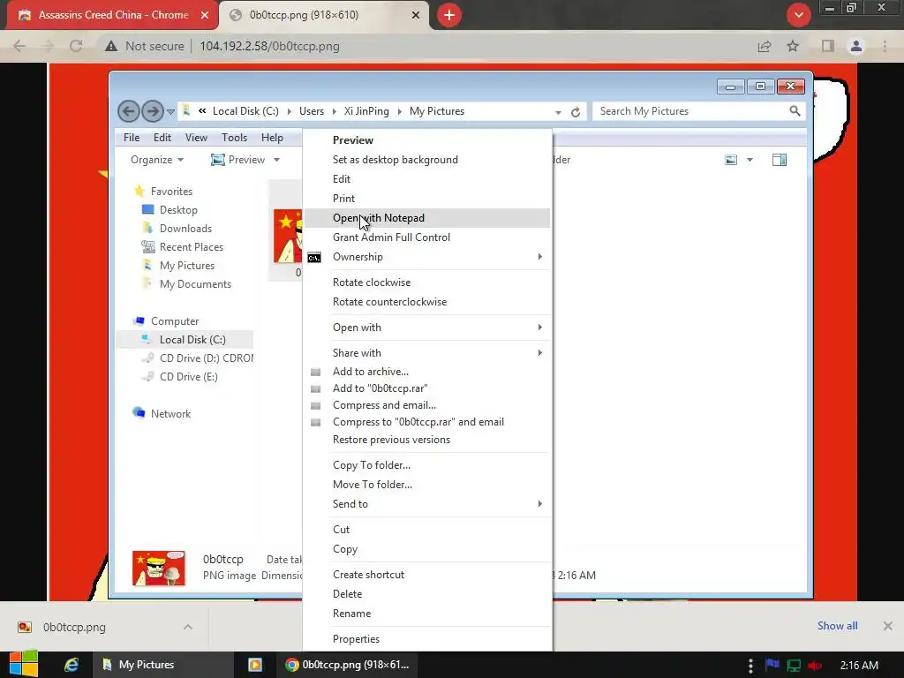Image resolution: width=904 pixels, height=678 pixels.
Task: Expand the Send to submenu
Action: pos(426,504)
